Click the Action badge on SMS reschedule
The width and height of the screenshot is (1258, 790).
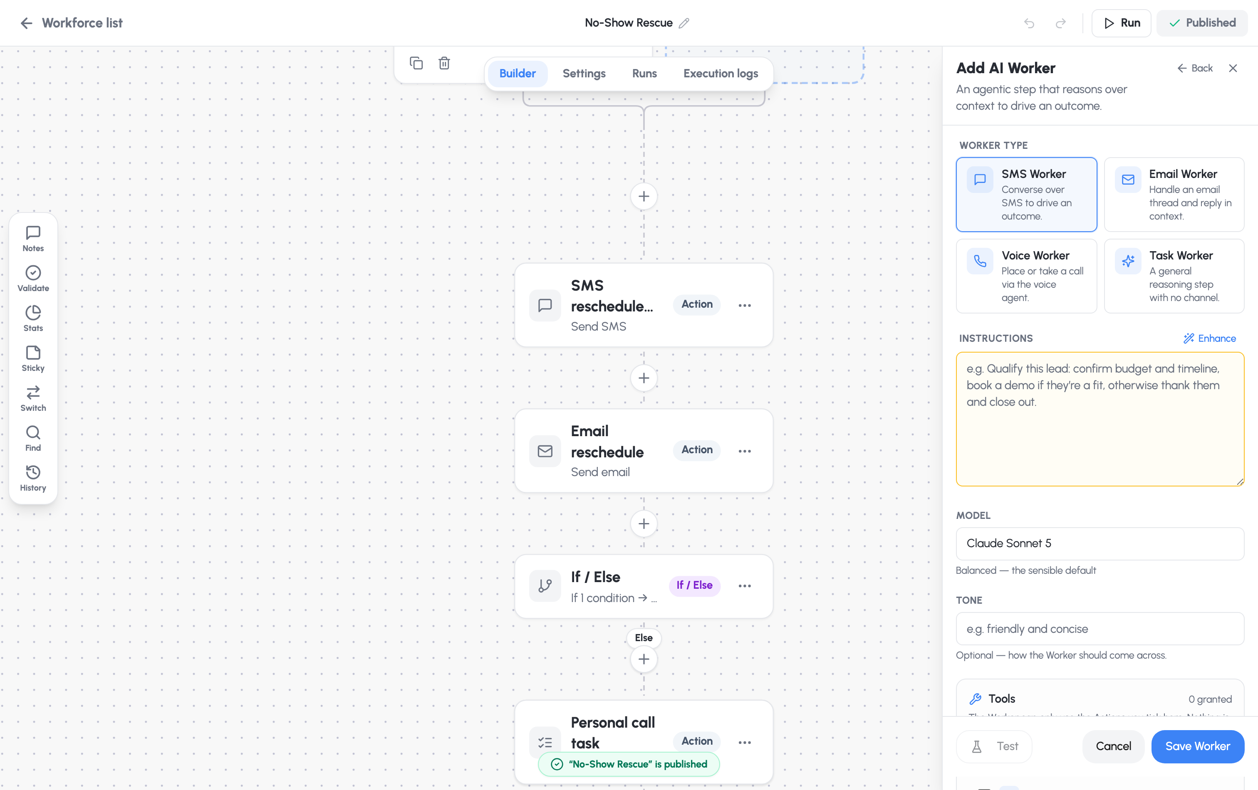point(696,304)
